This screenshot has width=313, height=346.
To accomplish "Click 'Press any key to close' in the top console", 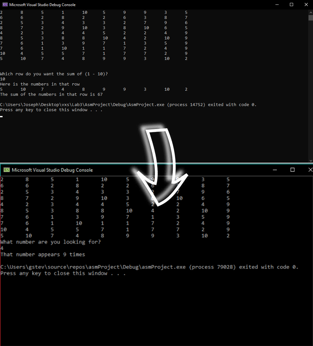I will tap(51, 110).
